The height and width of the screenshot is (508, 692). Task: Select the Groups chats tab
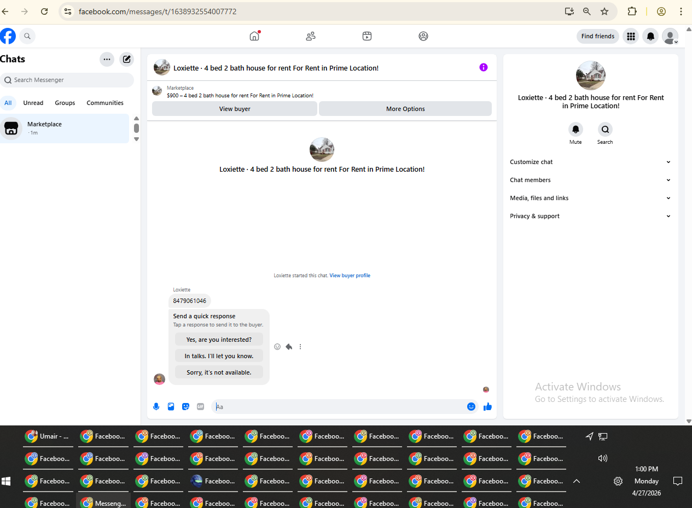click(65, 103)
